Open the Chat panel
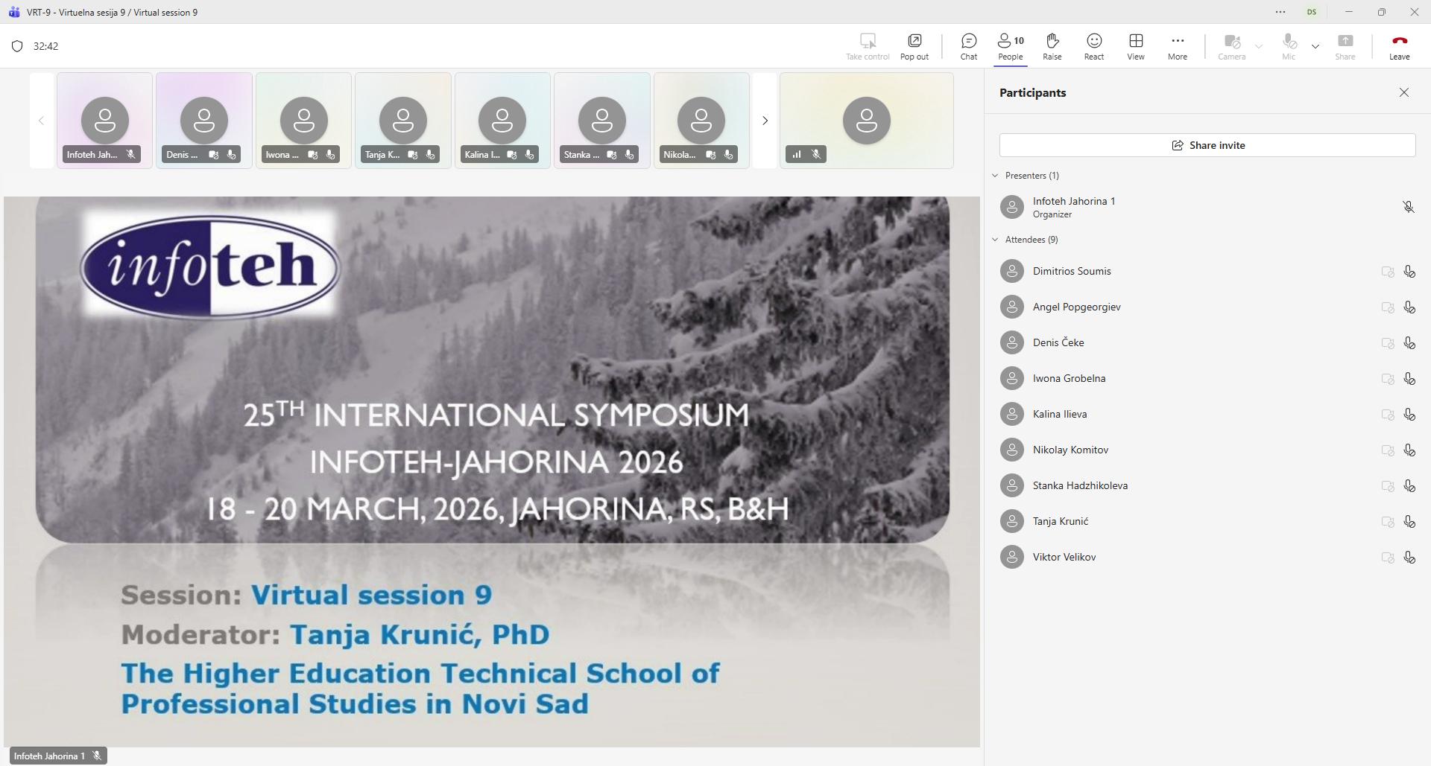This screenshot has height=766, width=1431. pos(968,46)
